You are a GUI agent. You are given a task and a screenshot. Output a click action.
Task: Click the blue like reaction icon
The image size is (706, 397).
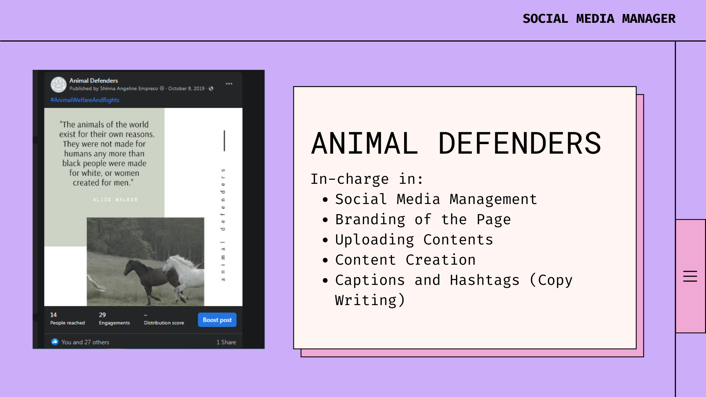[x=55, y=342]
